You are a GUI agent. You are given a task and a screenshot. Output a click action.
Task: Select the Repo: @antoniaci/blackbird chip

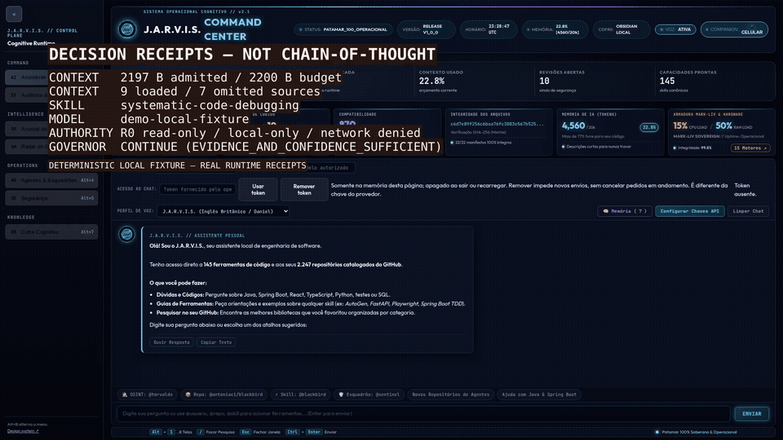point(223,394)
